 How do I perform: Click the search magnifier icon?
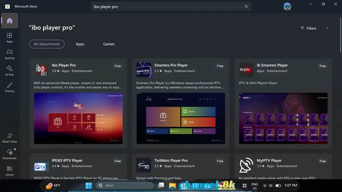[x=246, y=6]
